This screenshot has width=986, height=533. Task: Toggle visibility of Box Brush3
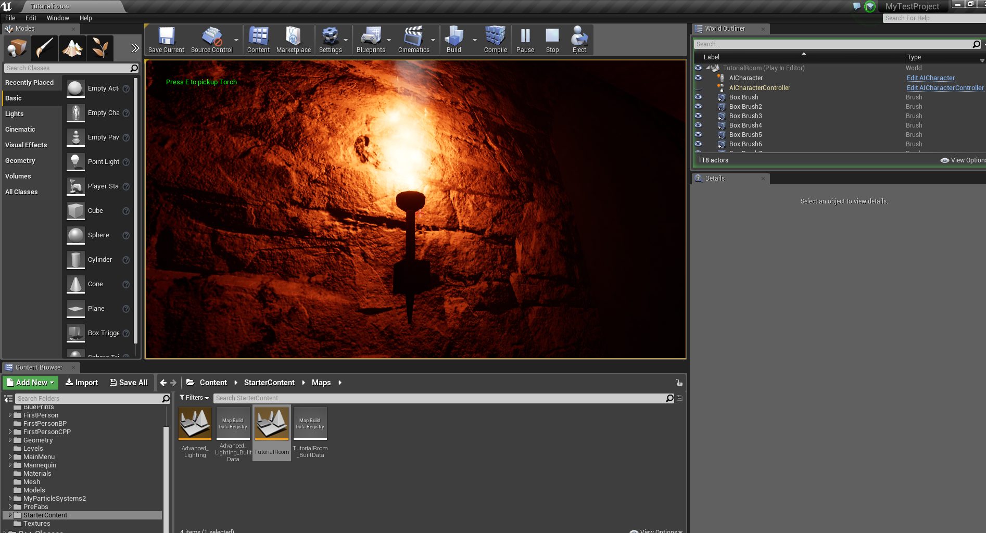point(698,116)
